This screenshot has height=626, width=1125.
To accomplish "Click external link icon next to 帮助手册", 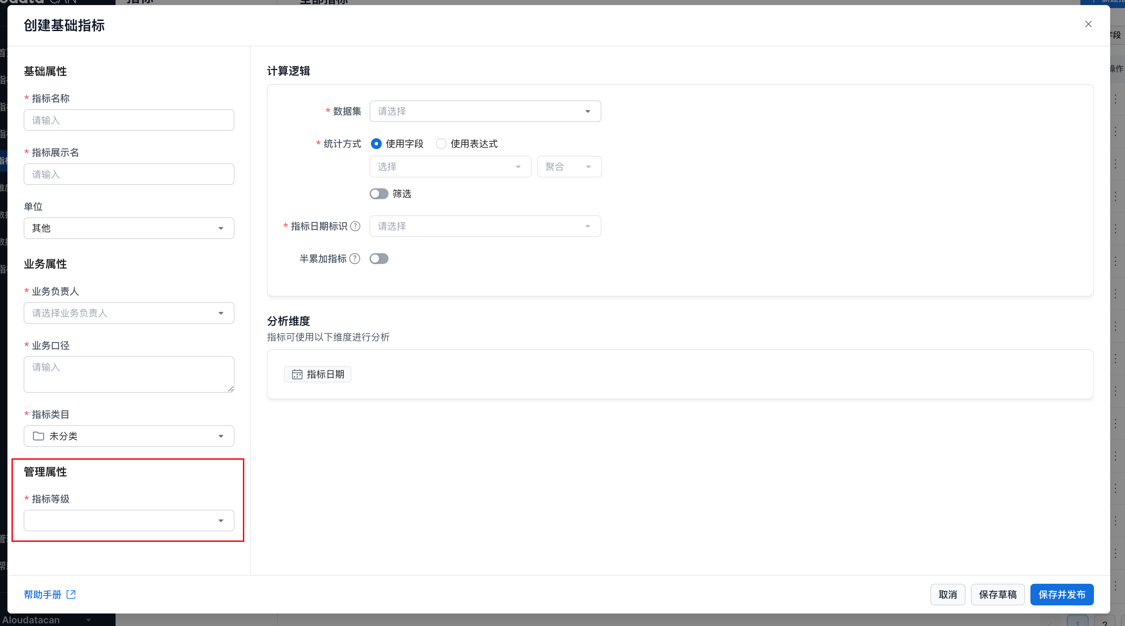I will point(71,595).
